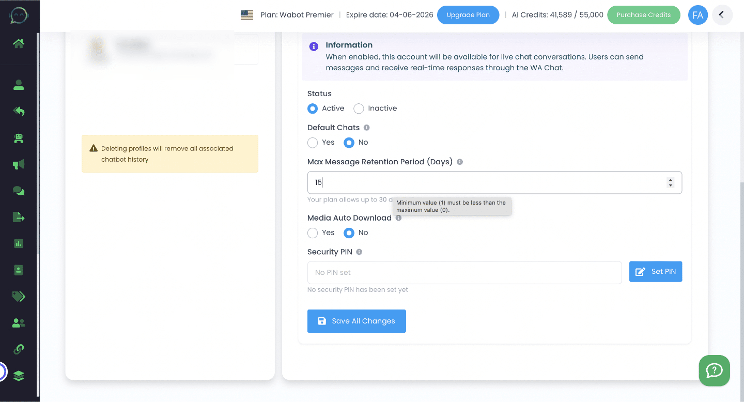Viewport: 744px width, 402px height.
Task: Open the green help chat widget
Action: pos(714,370)
